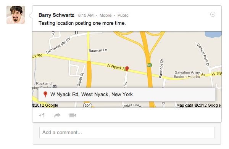Click the red map pin marker
Image resolution: width=229 pixels, height=149 pixels.
point(127,69)
